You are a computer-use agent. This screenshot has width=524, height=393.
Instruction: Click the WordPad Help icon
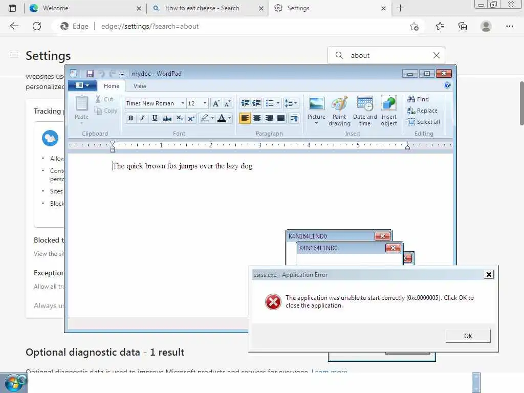tap(447, 85)
